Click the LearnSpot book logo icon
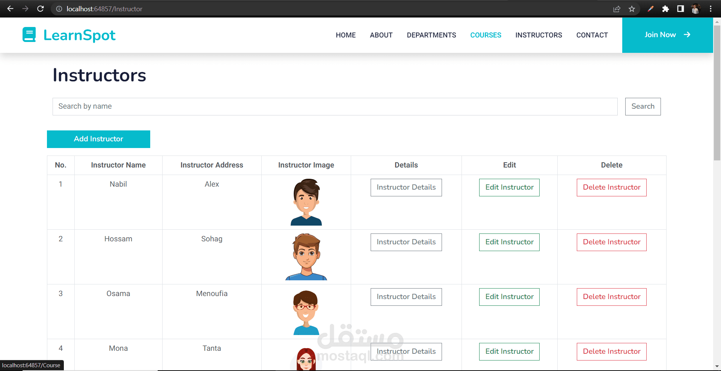721x371 pixels. tap(29, 34)
